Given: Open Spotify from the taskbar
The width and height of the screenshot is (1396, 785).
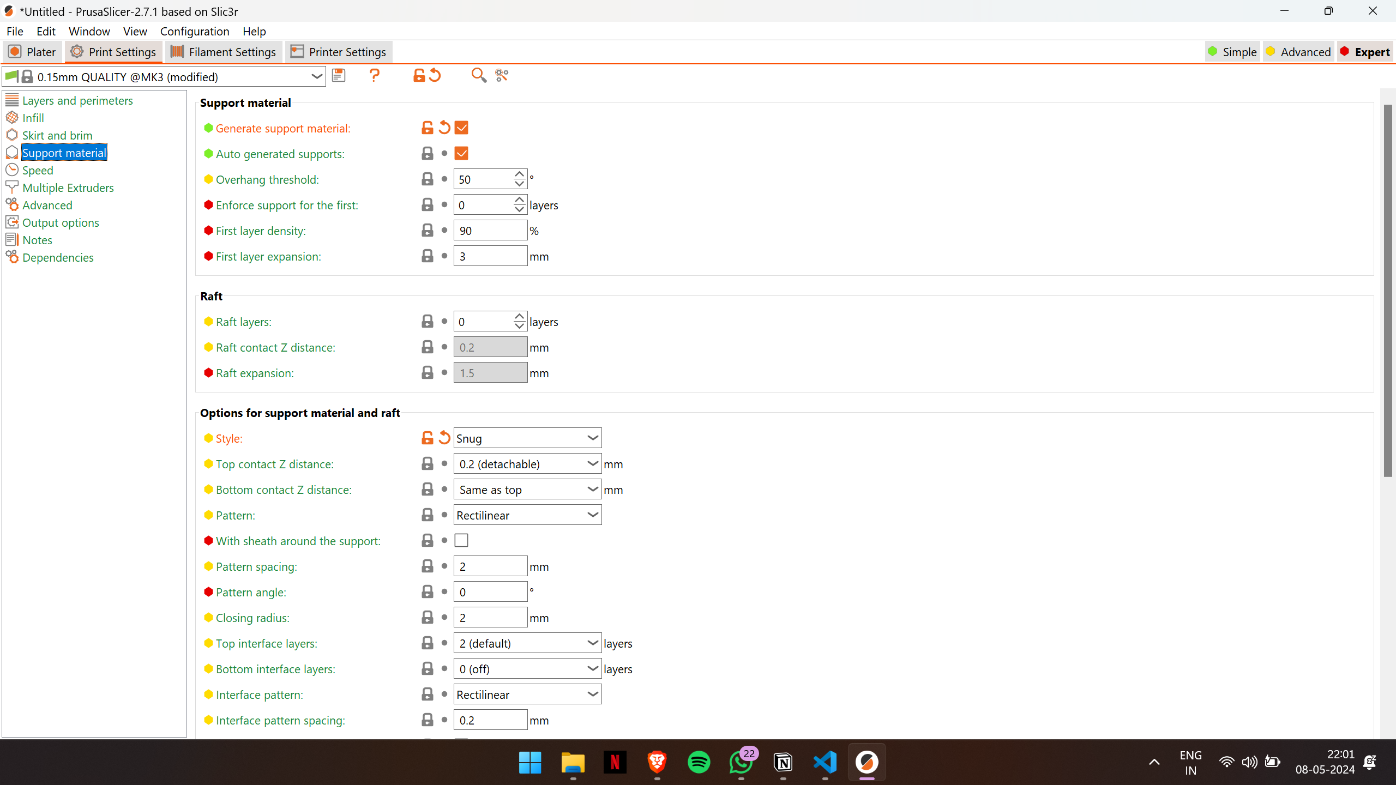Looking at the screenshot, I should [699, 762].
